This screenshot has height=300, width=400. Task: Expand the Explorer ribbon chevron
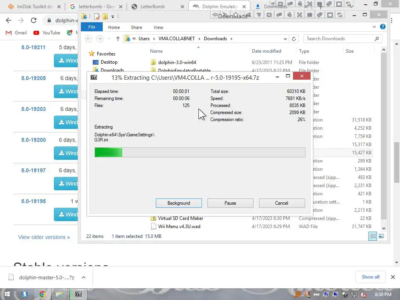tap(374, 27)
